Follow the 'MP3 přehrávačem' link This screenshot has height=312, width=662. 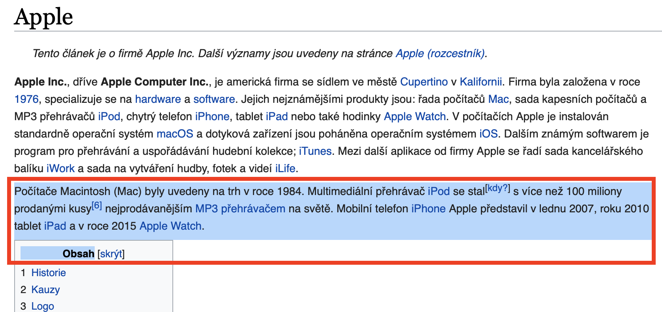point(240,209)
